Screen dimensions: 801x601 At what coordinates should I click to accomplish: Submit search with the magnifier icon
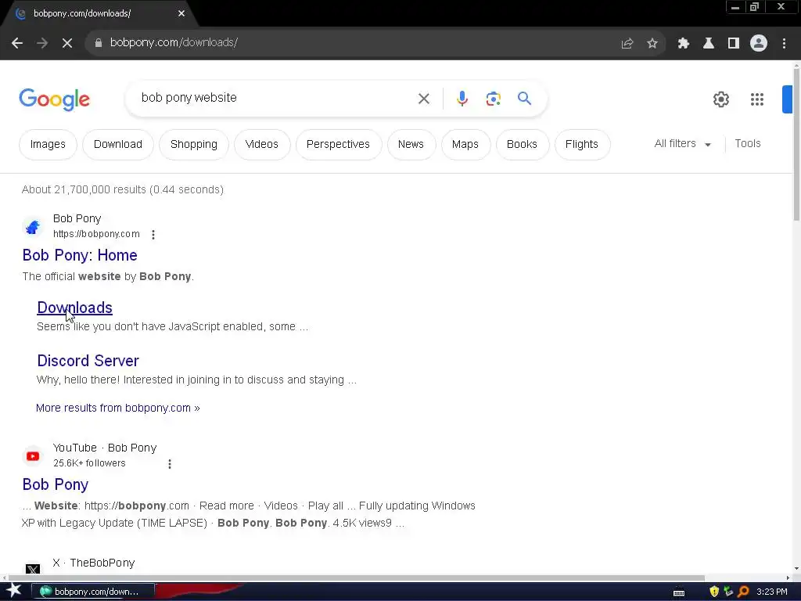[524, 98]
